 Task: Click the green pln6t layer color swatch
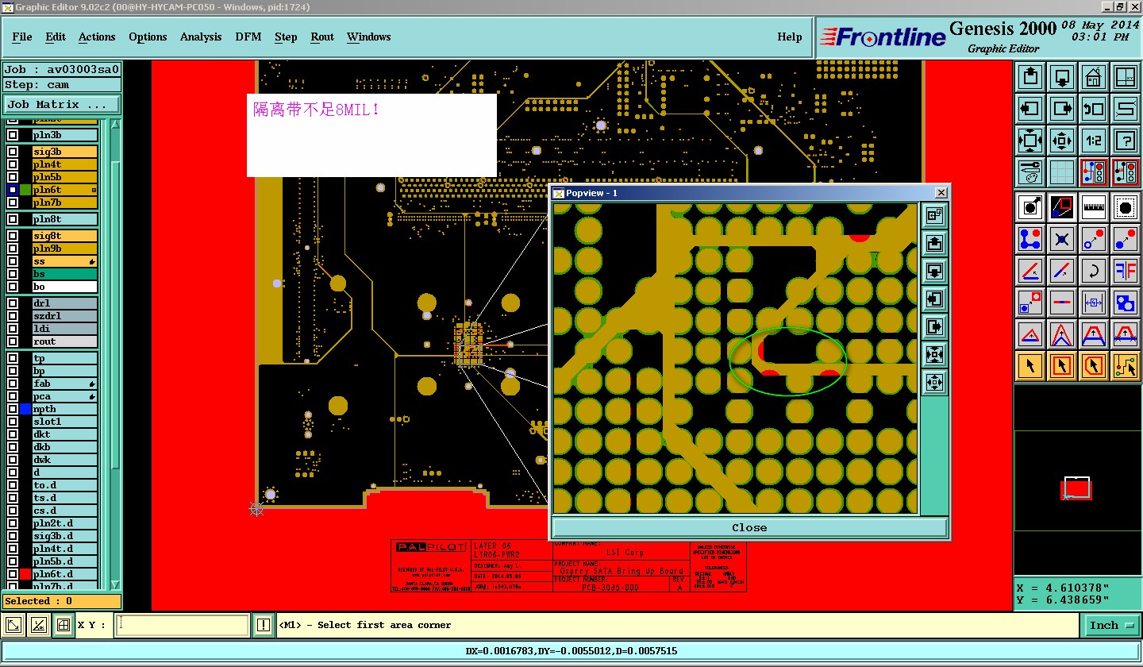(x=26, y=190)
